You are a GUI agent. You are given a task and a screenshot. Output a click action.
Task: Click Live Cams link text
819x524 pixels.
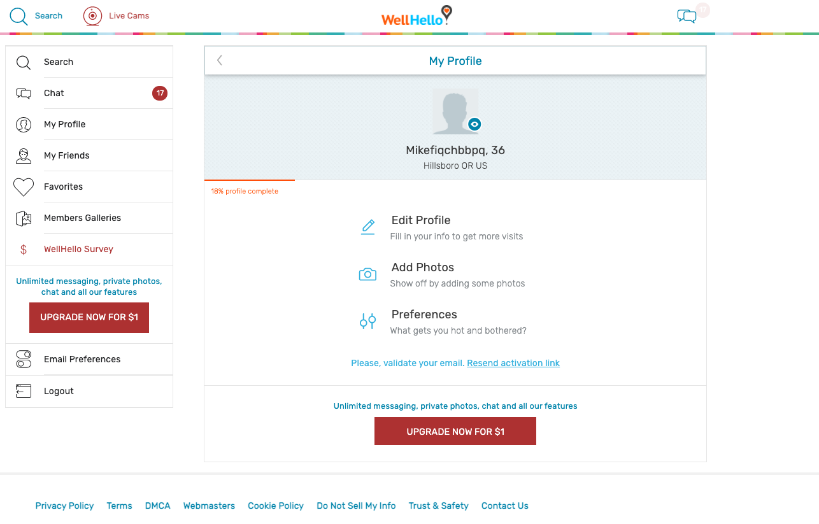tap(129, 16)
